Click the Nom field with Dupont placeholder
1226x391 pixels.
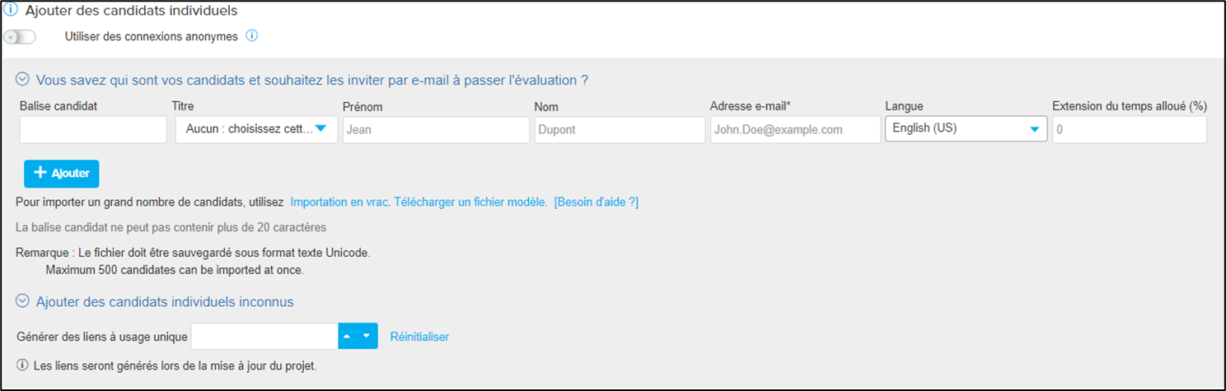pos(620,129)
